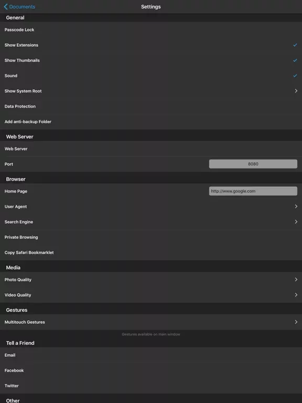302x403 pixels.
Task: Tap Add anti-backup Folder
Action: [151, 122]
